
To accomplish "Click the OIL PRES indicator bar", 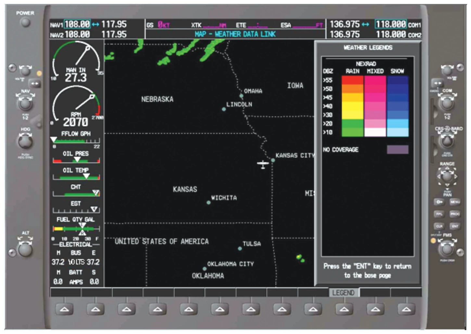I will tap(76, 160).
